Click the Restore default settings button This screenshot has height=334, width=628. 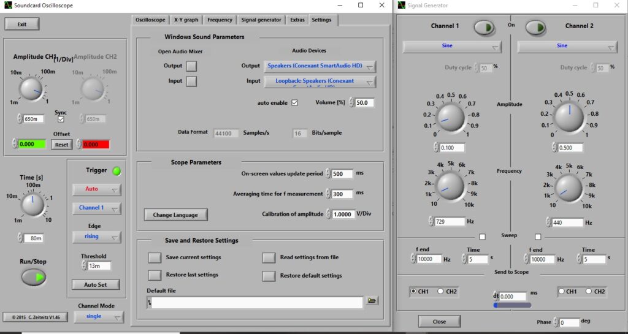(x=269, y=276)
